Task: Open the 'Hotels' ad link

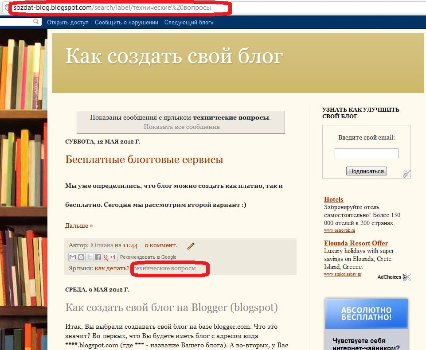Action: (333, 199)
